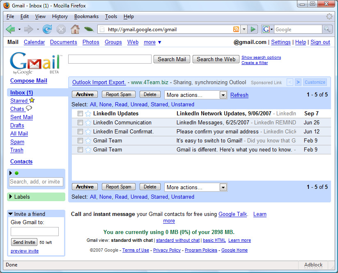Viewport: 338px width, 273px height.
Task: Star the 'Gmail is different' message
Action: [88, 150]
